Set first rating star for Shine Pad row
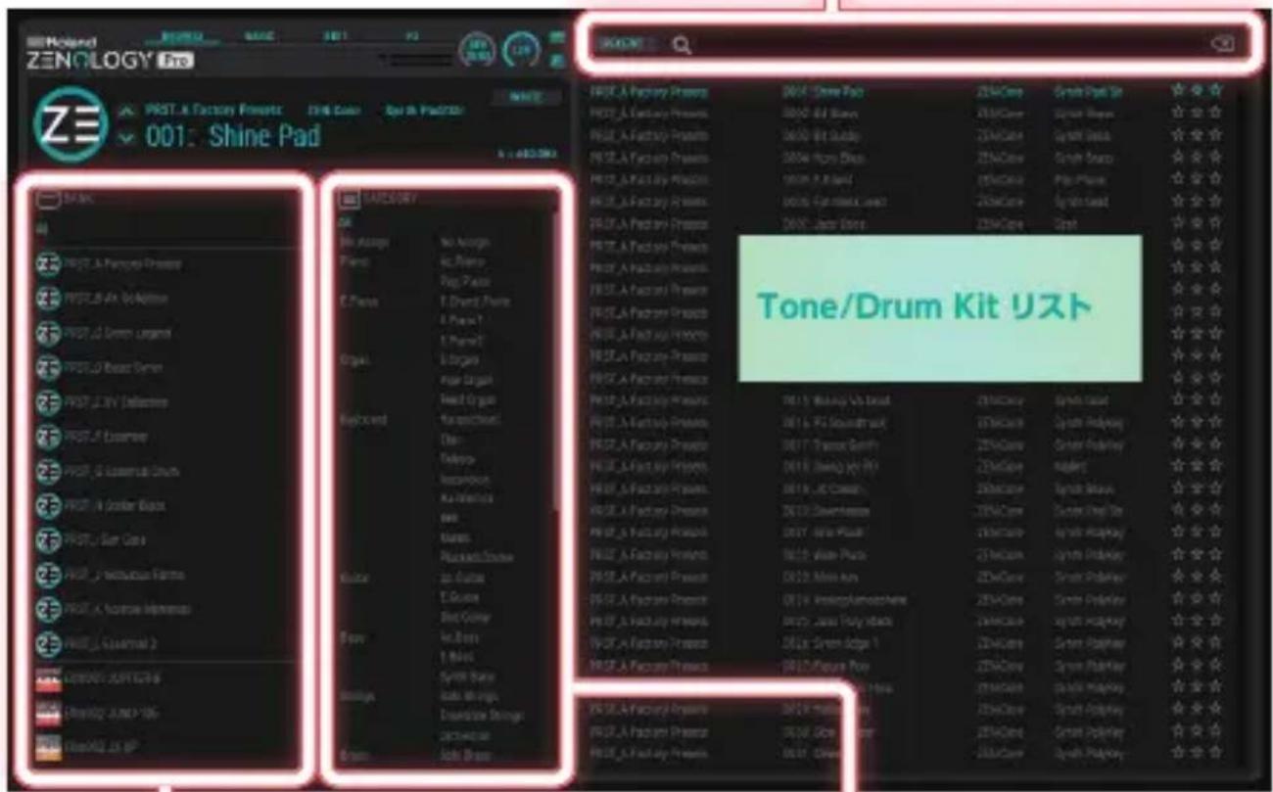This screenshot has height=792, width=1273. click(1177, 90)
